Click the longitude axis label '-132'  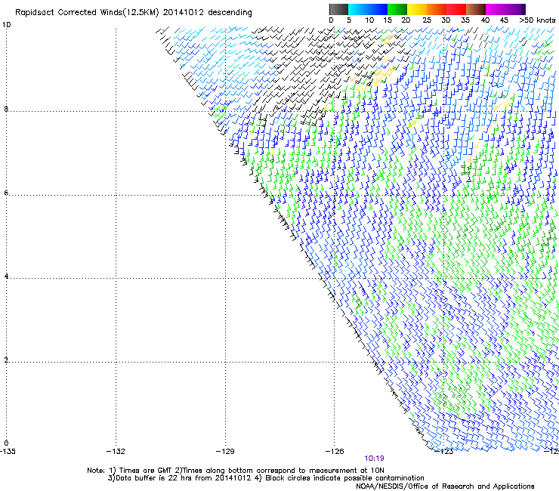pos(116,452)
